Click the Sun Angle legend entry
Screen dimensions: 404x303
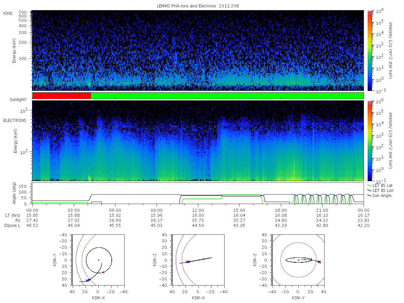[x=379, y=196]
